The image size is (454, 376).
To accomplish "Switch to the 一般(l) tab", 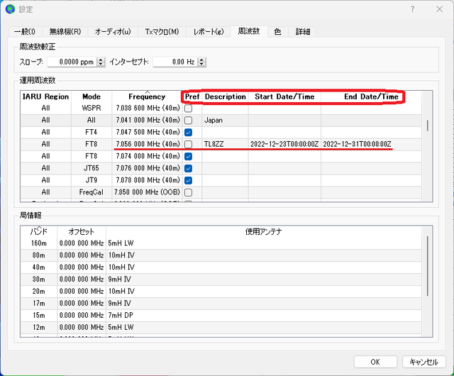I will tap(25, 32).
